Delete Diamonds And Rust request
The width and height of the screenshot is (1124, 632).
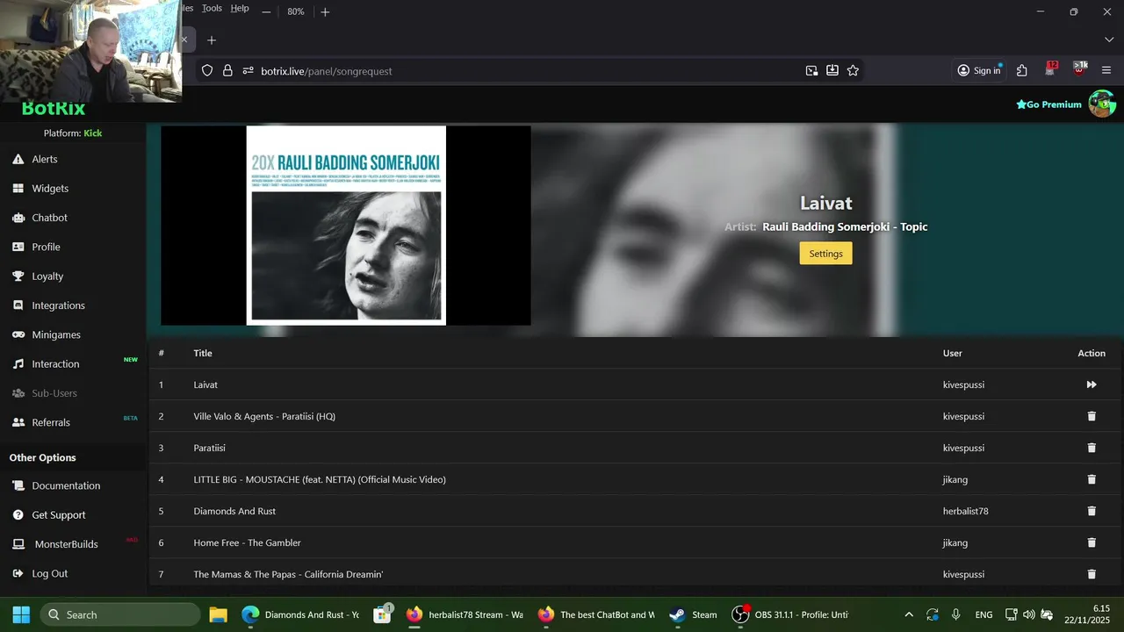coord(1092,511)
